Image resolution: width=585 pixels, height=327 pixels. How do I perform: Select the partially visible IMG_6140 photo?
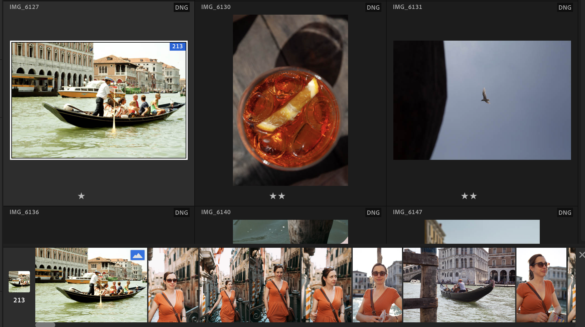click(x=291, y=232)
